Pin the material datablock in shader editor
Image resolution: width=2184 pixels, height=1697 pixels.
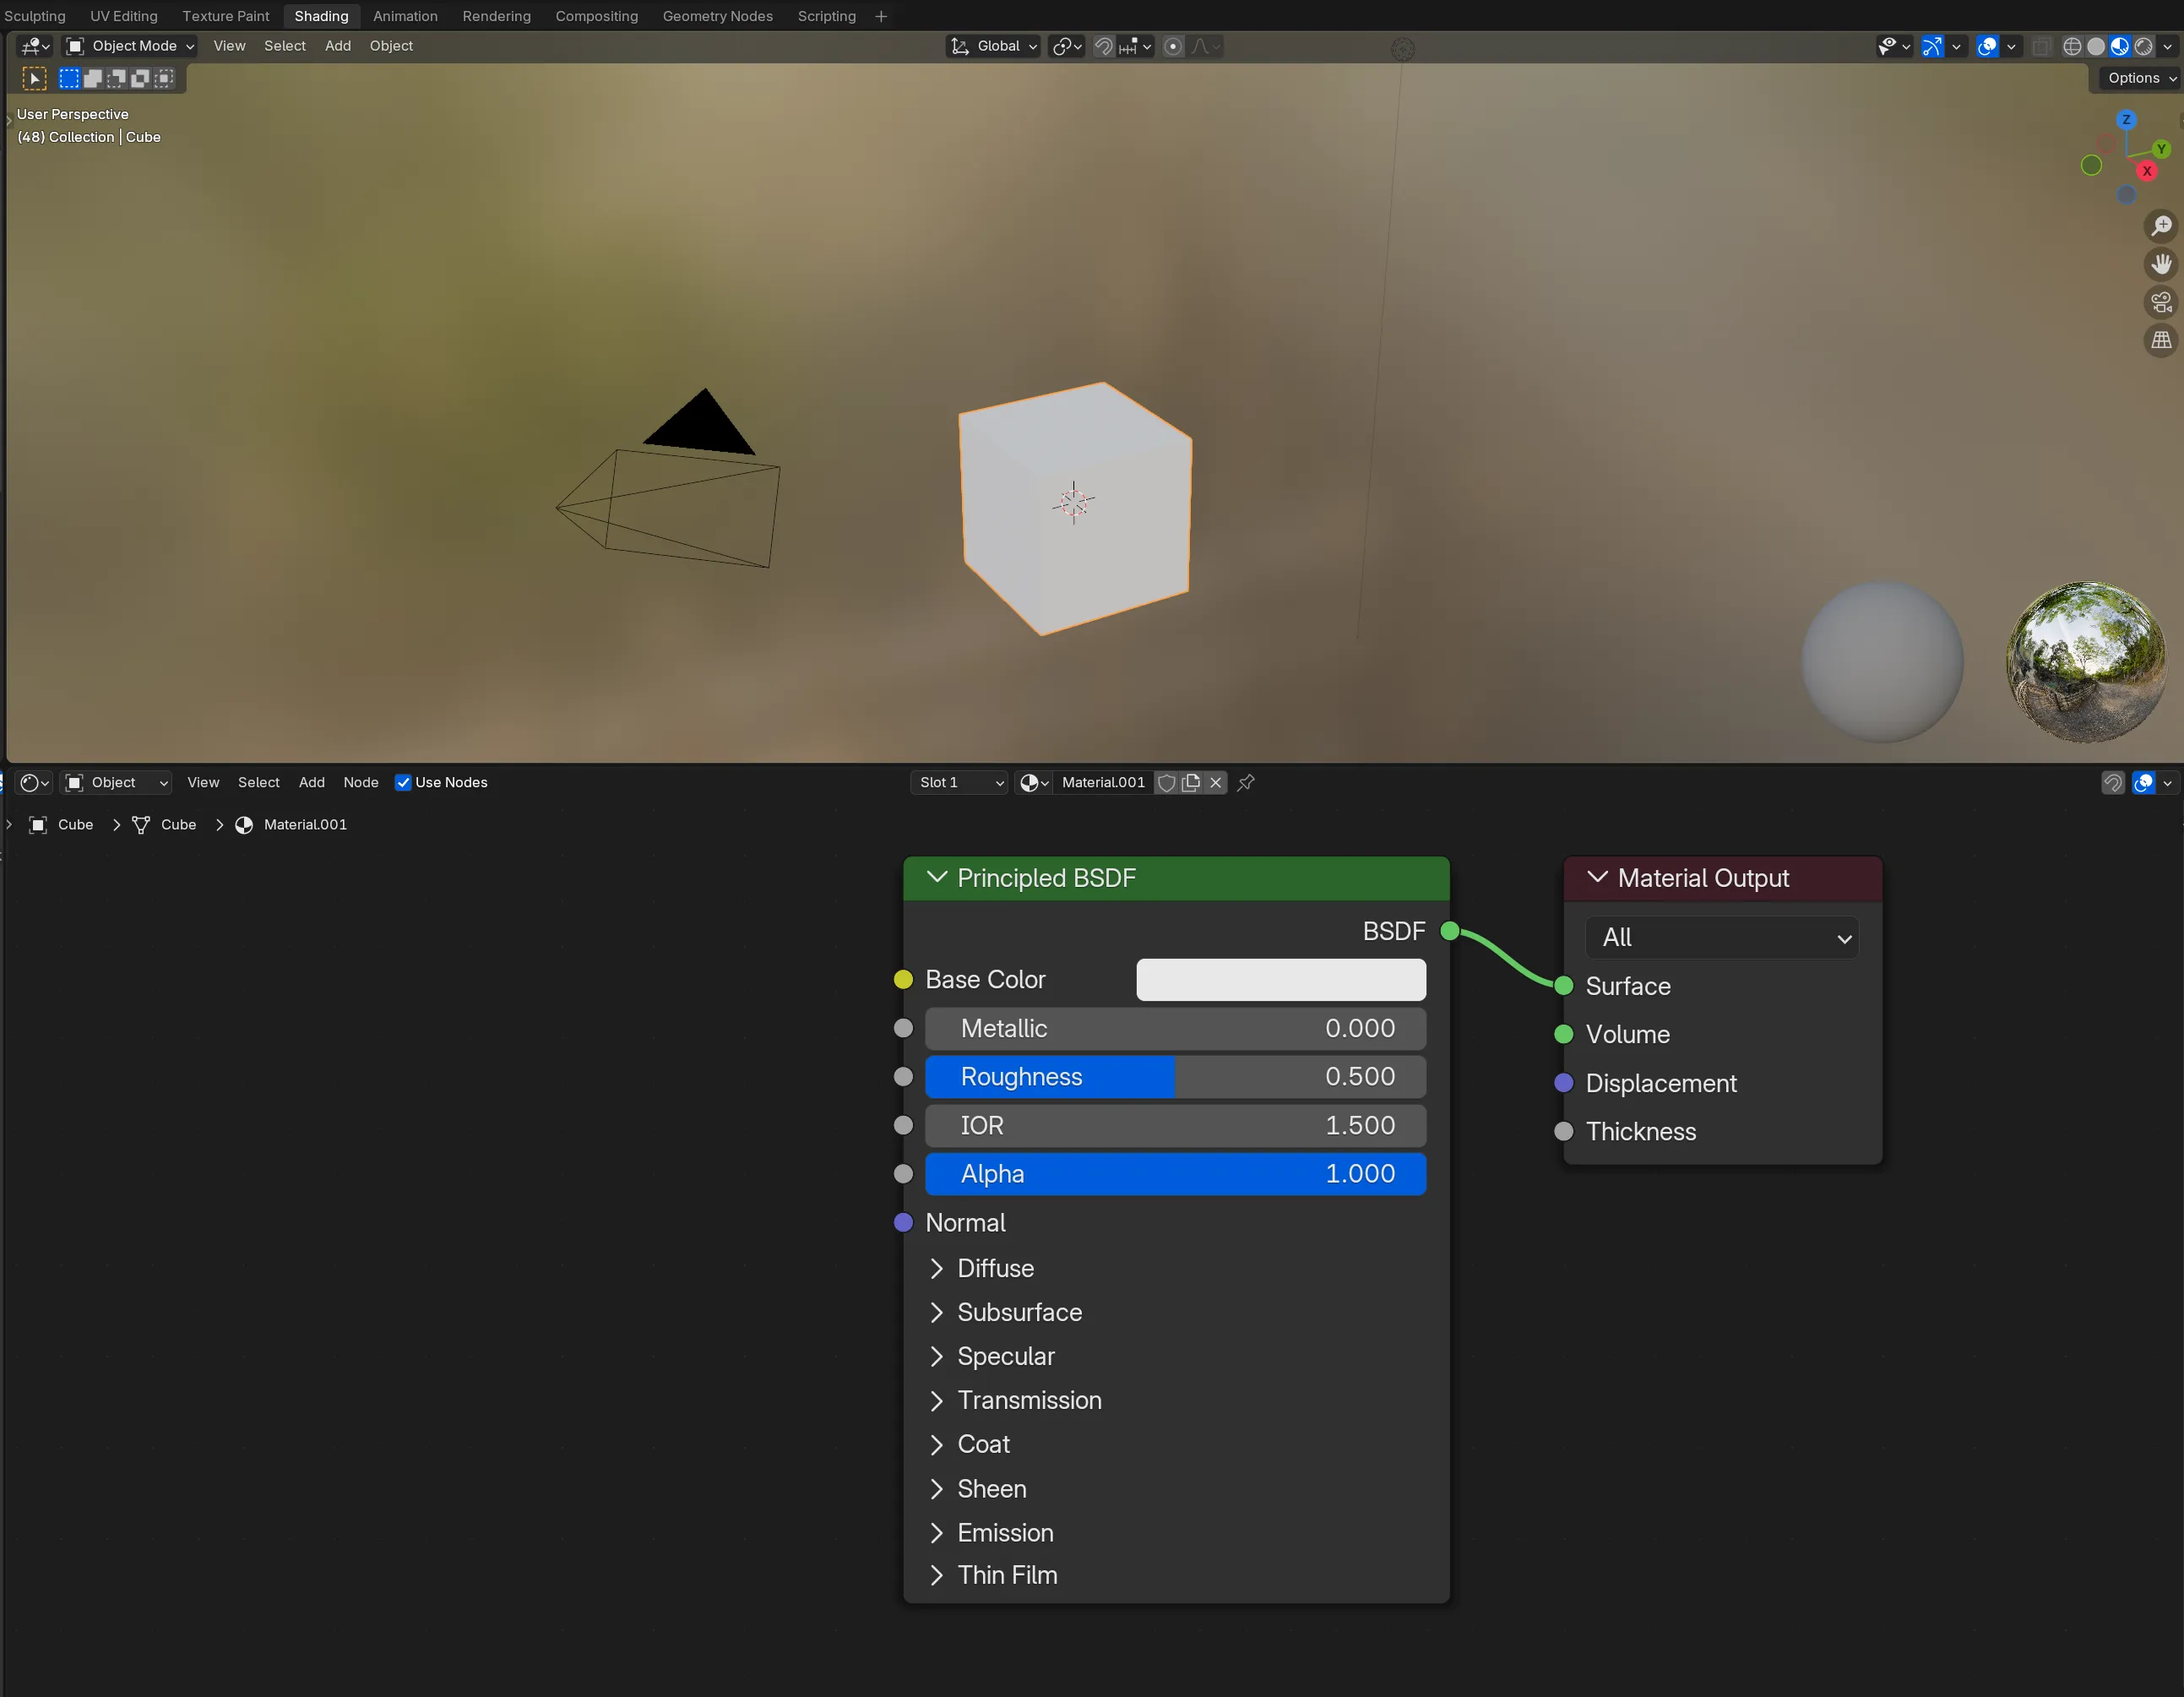(1246, 783)
